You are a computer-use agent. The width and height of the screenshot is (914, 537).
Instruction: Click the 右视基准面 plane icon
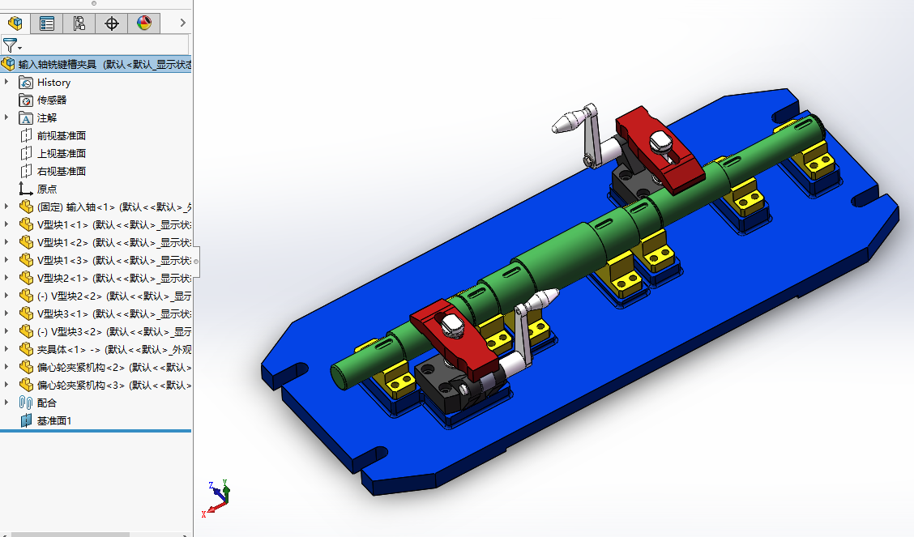point(26,171)
